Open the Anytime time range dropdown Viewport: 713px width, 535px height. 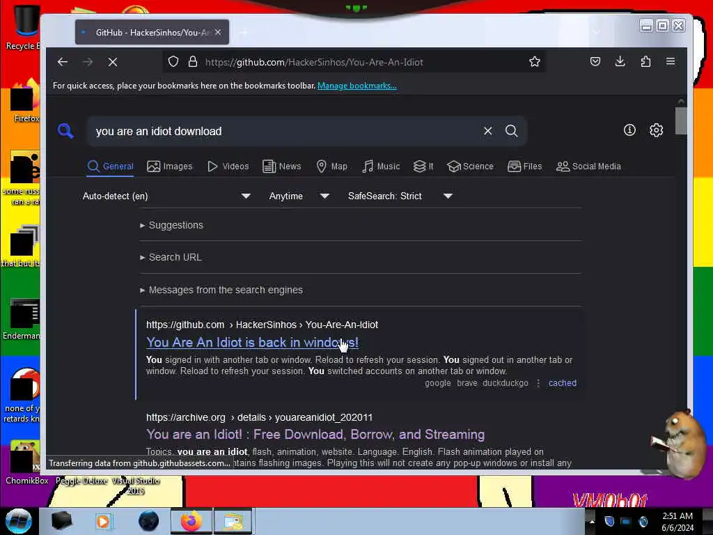coord(299,196)
